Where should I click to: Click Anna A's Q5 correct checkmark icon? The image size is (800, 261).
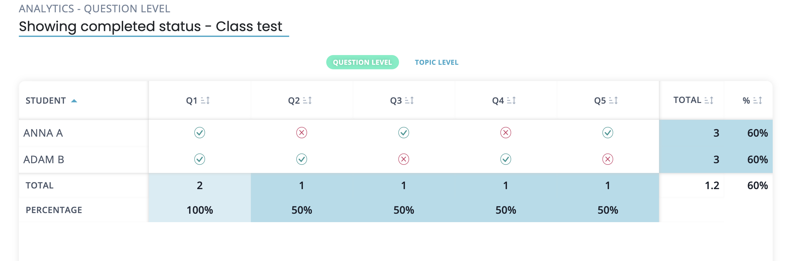(608, 133)
